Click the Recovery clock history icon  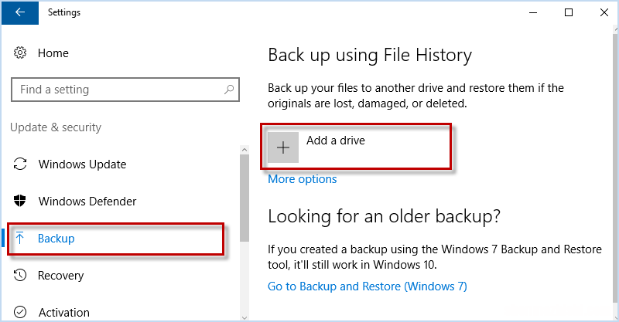[20, 275]
